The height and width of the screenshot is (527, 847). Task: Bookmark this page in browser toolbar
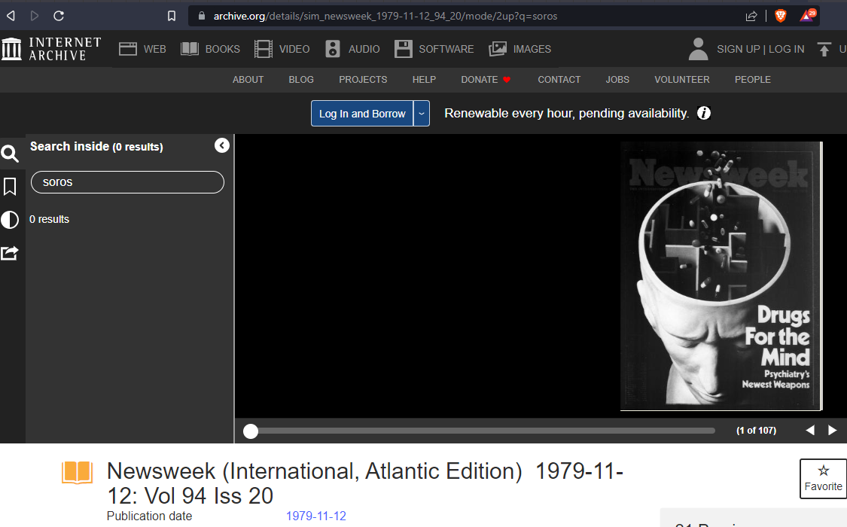tap(171, 16)
